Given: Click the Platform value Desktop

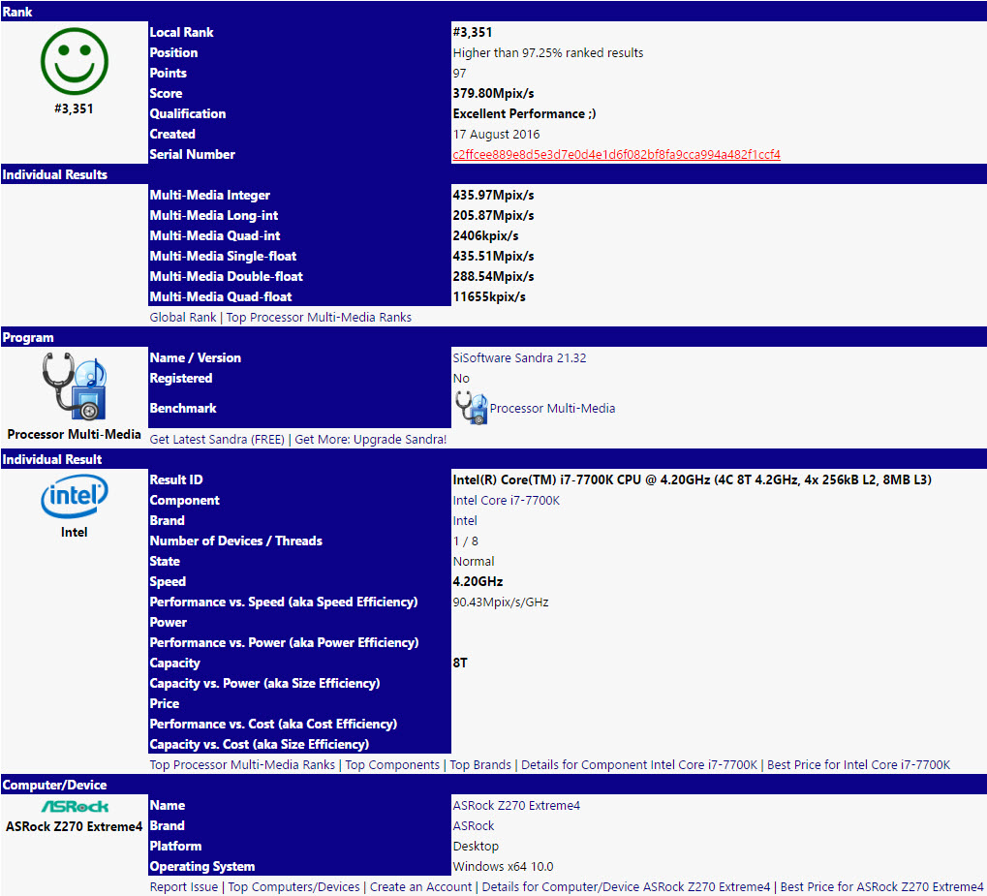Looking at the screenshot, I should coord(476,847).
